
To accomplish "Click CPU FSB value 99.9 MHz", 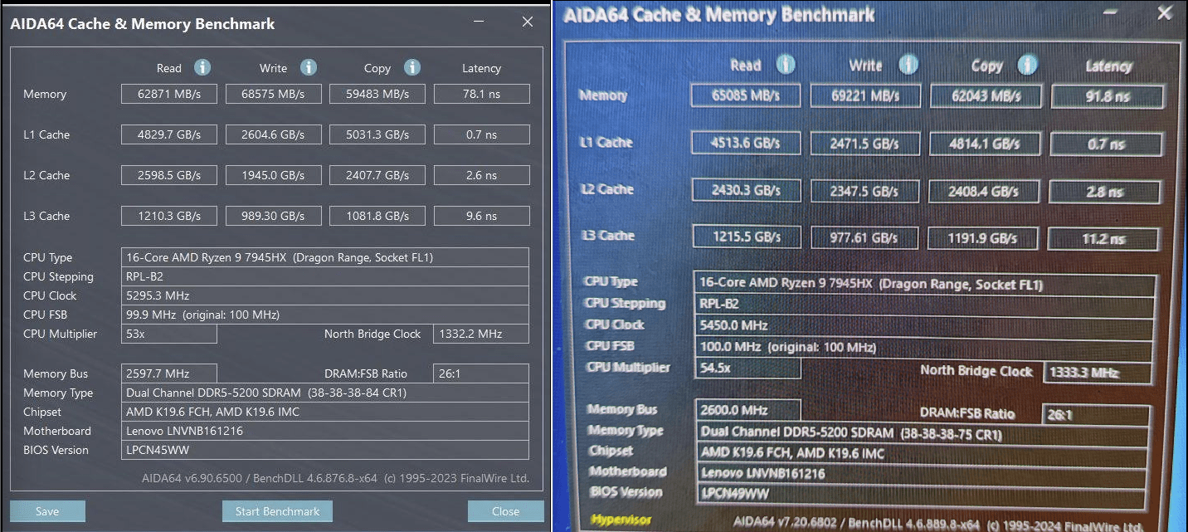I will pyautogui.click(x=325, y=315).
